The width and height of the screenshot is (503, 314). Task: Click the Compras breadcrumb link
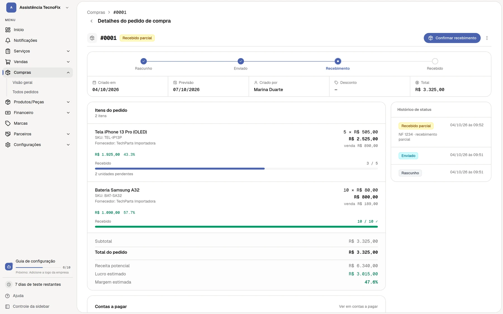click(96, 12)
